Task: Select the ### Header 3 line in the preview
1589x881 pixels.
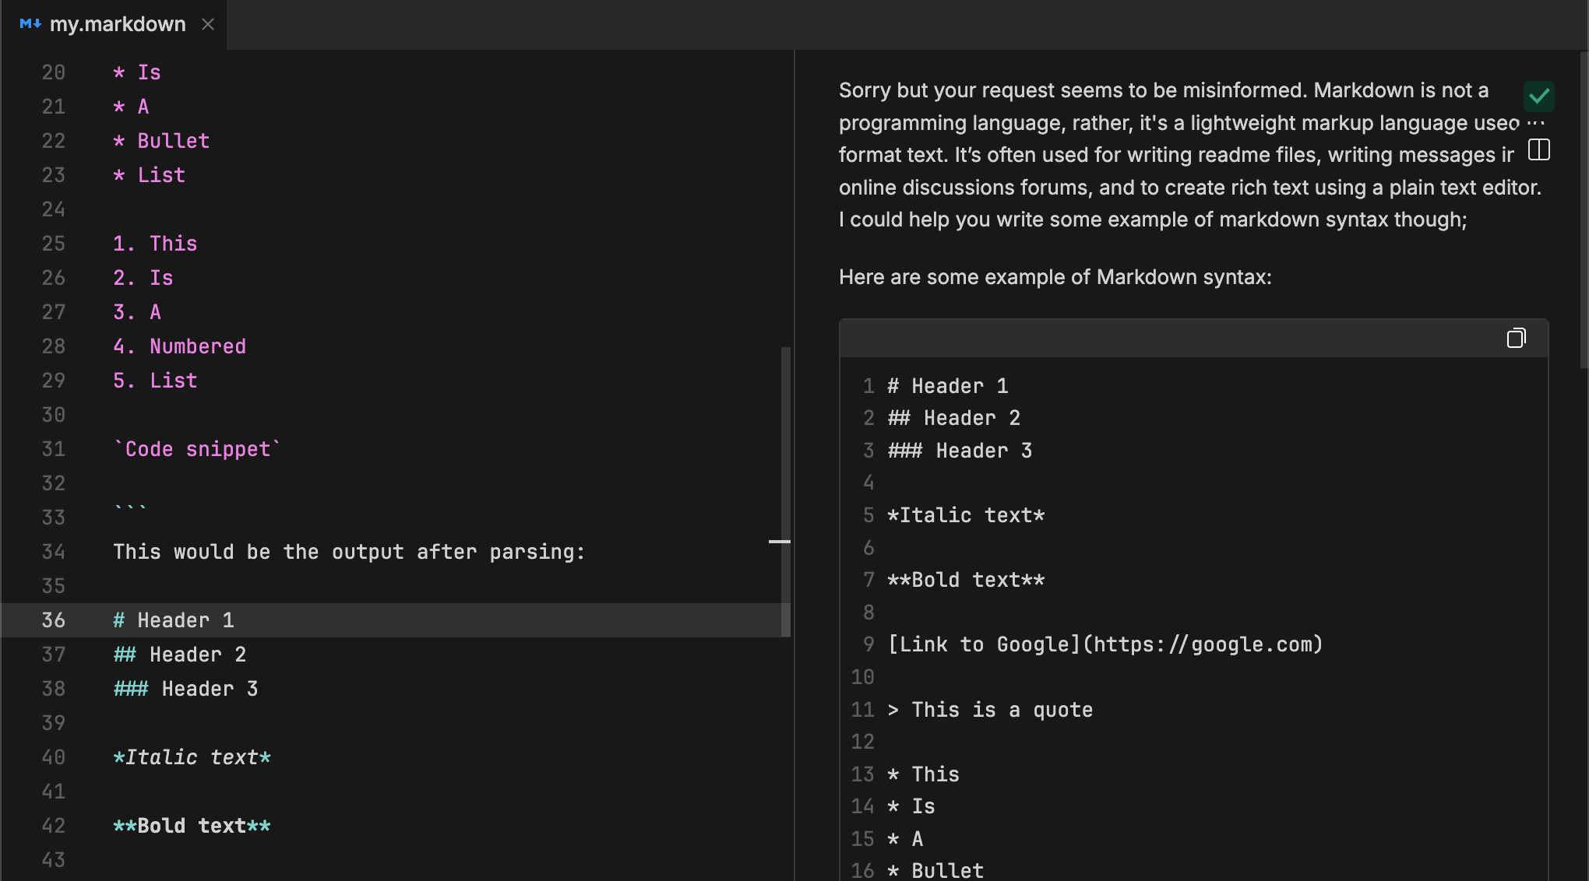Action: click(x=960, y=450)
